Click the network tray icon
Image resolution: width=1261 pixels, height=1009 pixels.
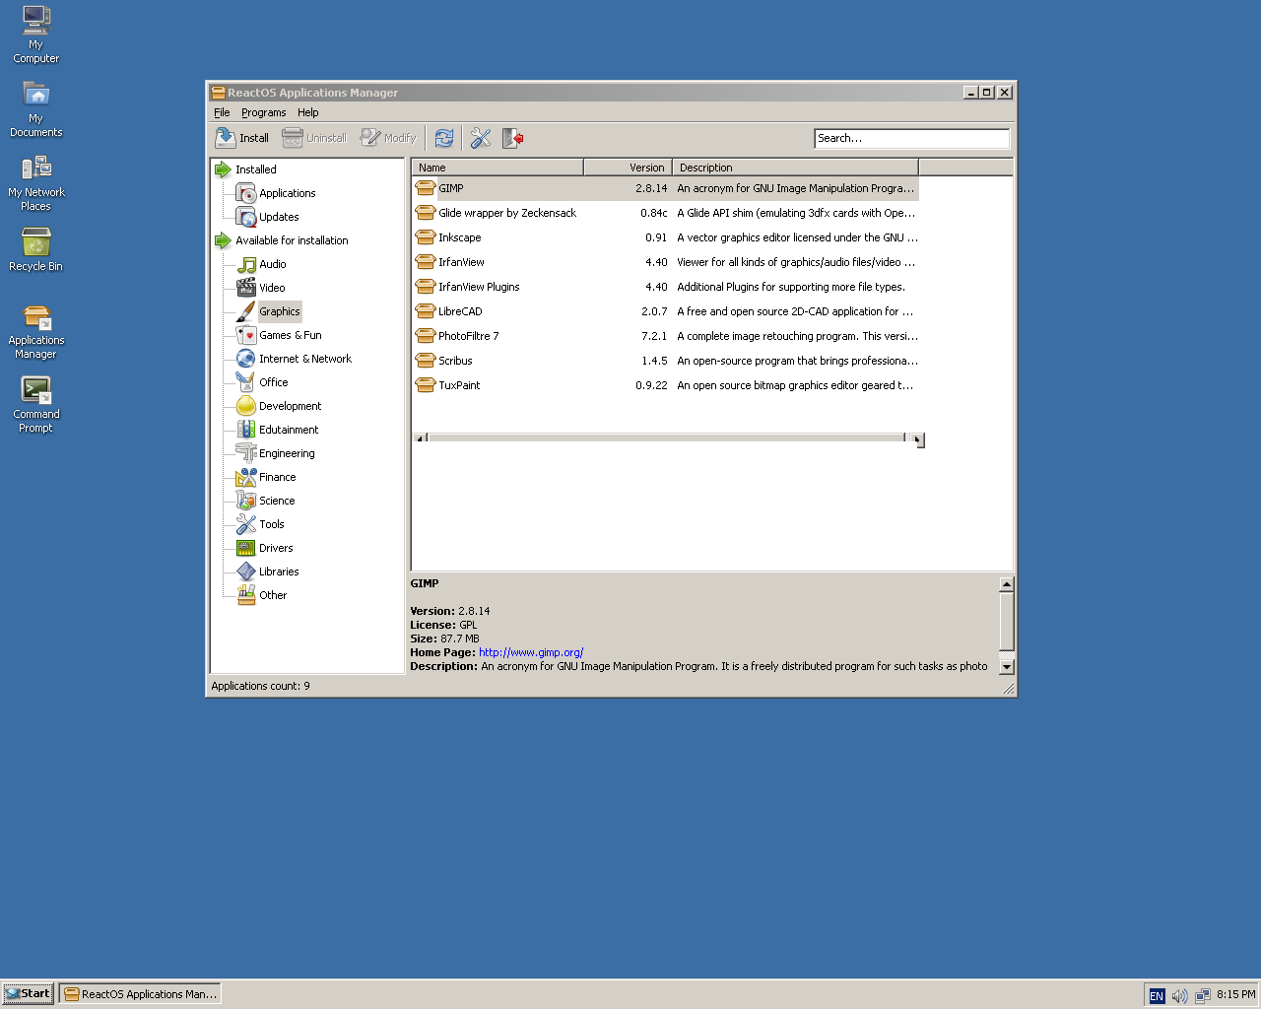[1202, 995]
